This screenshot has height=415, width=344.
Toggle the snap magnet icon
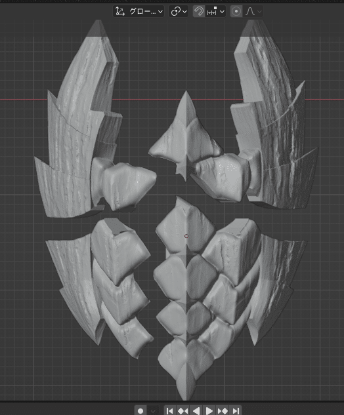199,11
